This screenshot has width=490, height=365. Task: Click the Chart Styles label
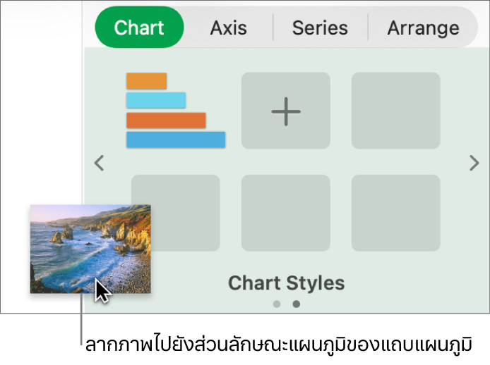click(x=286, y=283)
